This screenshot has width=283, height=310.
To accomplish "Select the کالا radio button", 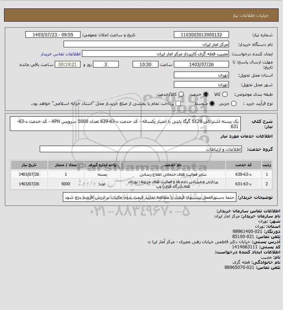I will tap(225, 95).
